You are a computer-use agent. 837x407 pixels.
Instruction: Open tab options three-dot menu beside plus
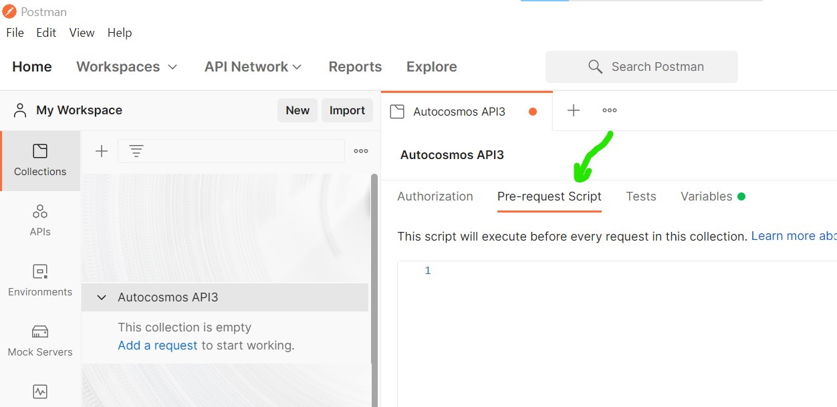(610, 110)
